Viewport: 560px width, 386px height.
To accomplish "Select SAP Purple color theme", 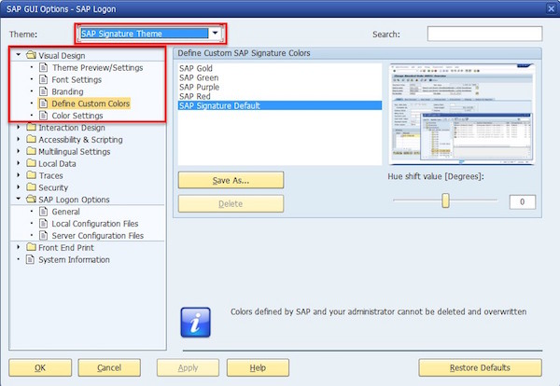I will coord(280,87).
